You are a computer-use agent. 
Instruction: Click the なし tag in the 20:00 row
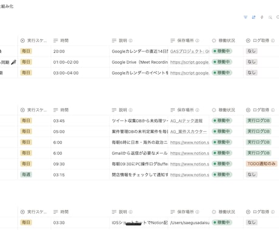tap(252, 51)
